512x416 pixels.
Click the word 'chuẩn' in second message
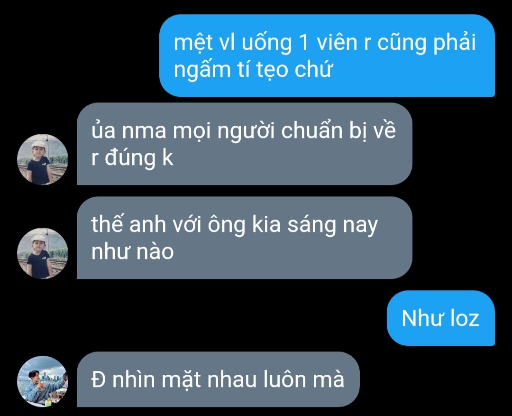311,130
